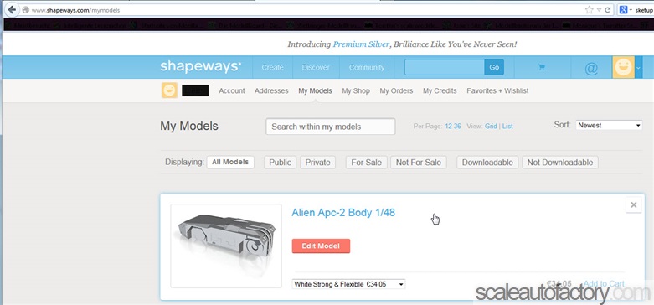Viewport: 654px width, 305px height.
Task: Filter models by Private
Action: pos(317,163)
